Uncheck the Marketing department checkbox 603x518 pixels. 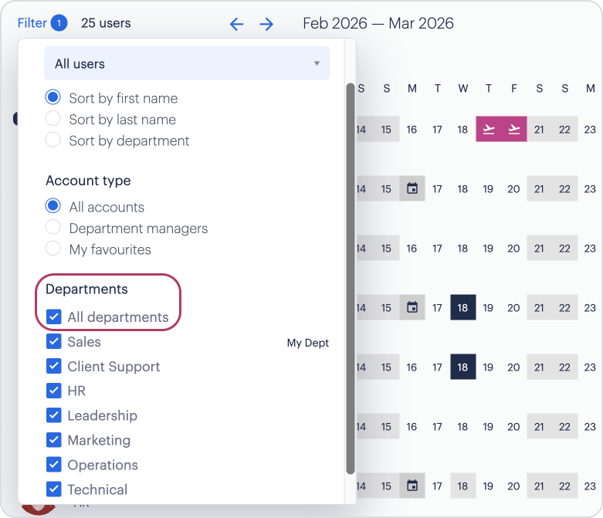tap(54, 440)
